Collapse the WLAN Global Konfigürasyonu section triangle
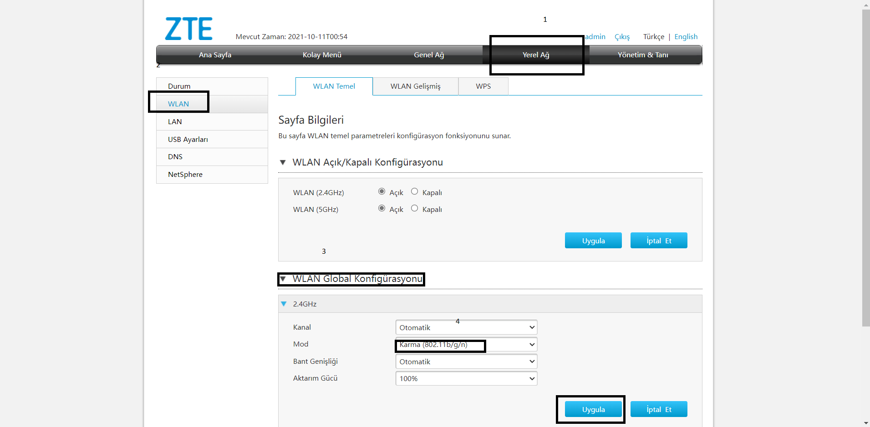Screen dimensions: 870x427 click(283, 279)
